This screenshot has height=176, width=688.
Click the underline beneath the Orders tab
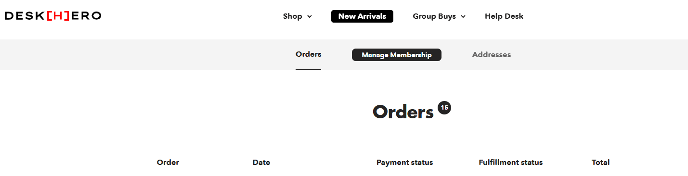tap(308, 70)
